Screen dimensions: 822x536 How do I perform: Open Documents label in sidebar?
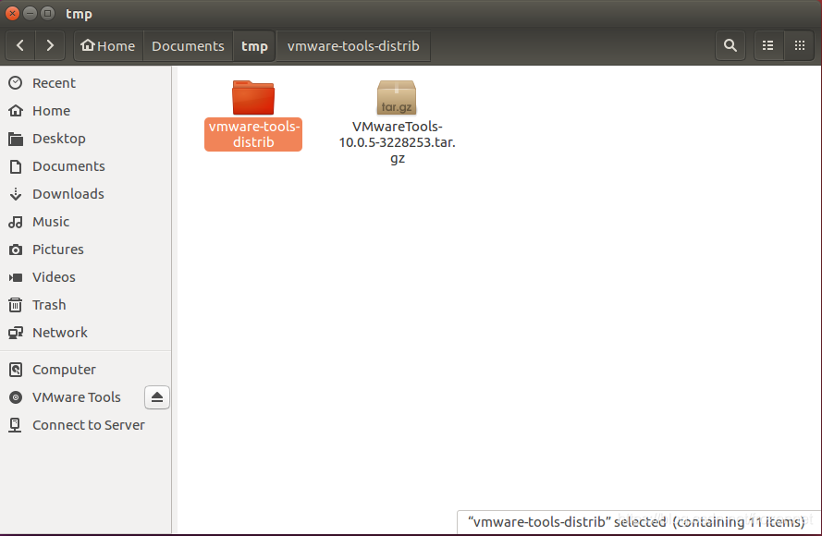click(x=68, y=166)
